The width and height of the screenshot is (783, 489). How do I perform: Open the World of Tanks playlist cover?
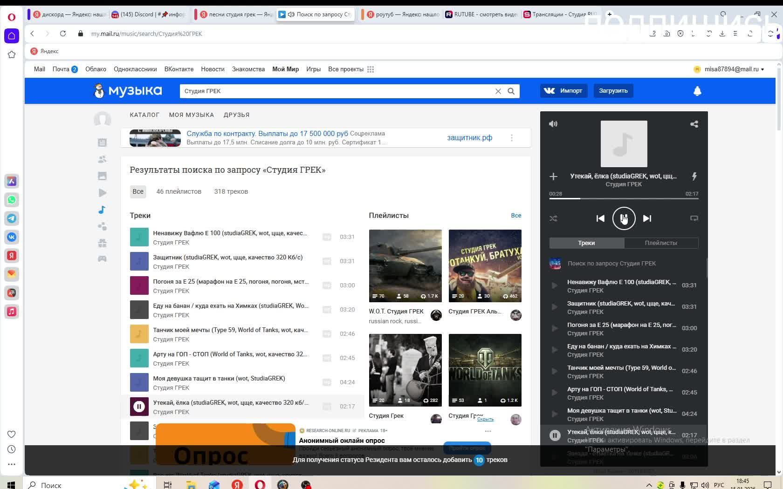coord(485,370)
